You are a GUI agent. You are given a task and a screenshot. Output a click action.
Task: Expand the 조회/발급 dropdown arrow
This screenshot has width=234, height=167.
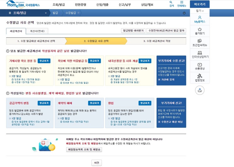coord(46,13)
